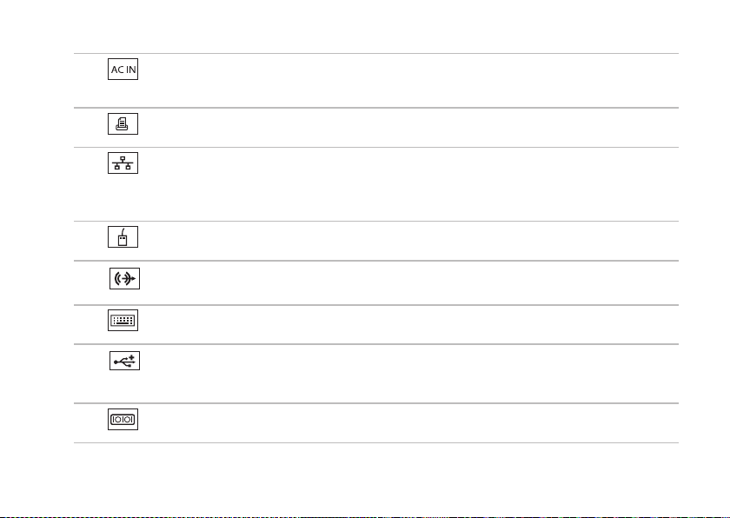Select the keyboard connector icon
730x518 pixels.
tap(123, 320)
